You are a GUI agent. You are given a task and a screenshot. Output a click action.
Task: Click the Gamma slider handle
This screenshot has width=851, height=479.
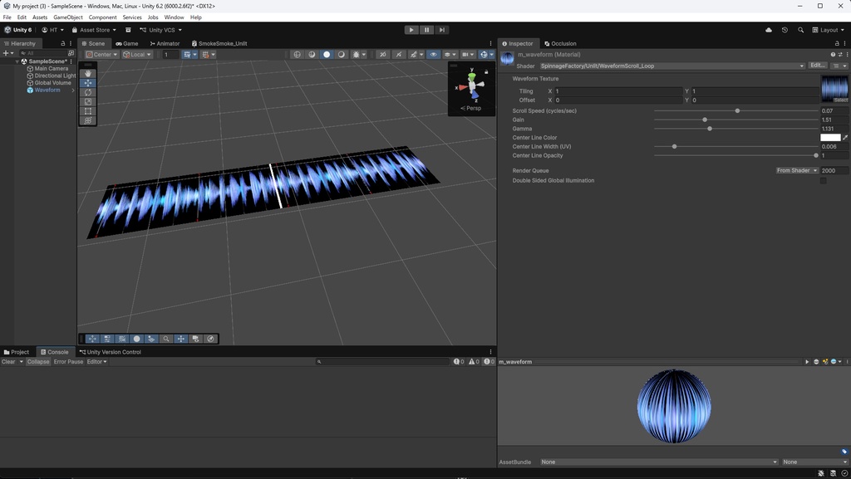pyautogui.click(x=710, y=129)
